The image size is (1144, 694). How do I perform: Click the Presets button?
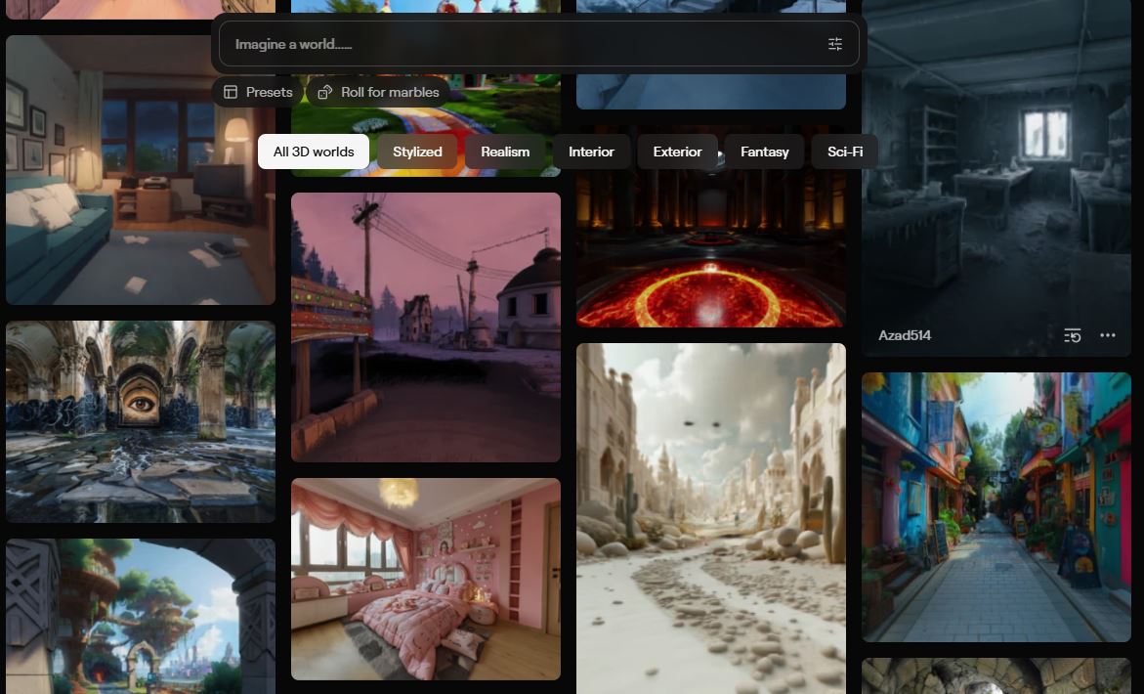pos(259,92)
